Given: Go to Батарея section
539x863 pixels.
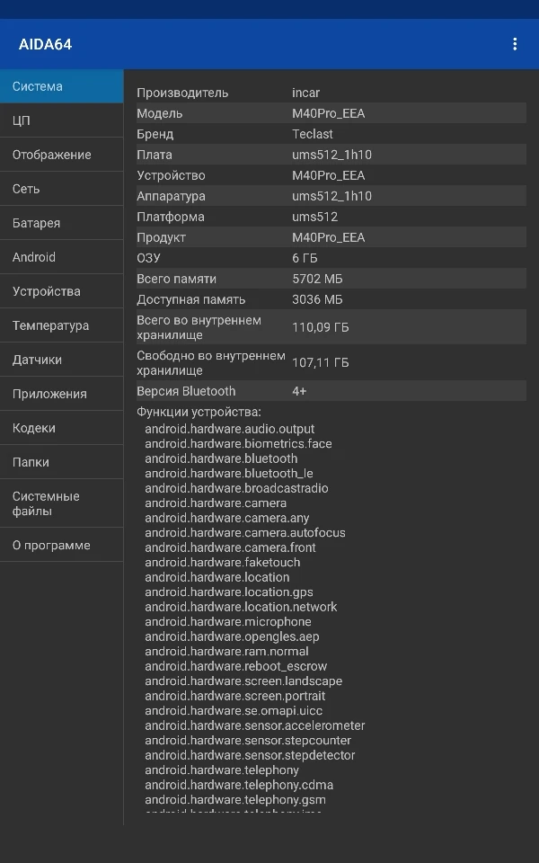Looking at the screenshot, I should pos(61,223).
